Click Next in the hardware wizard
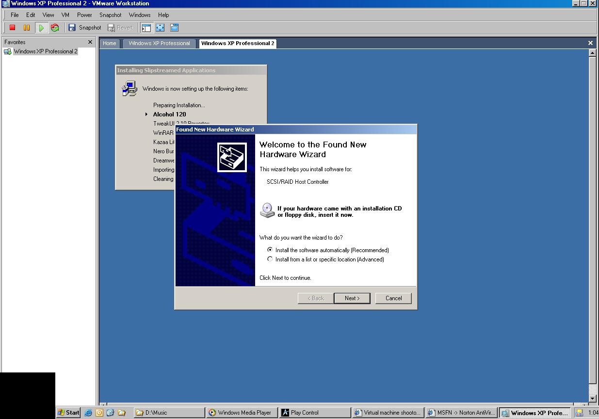The height and width of the screenshot is (419, 599). coord(352,298)
